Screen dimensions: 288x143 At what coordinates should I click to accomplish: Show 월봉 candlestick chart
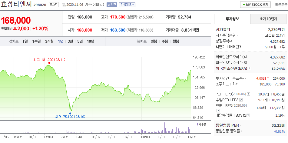point(176,42)
